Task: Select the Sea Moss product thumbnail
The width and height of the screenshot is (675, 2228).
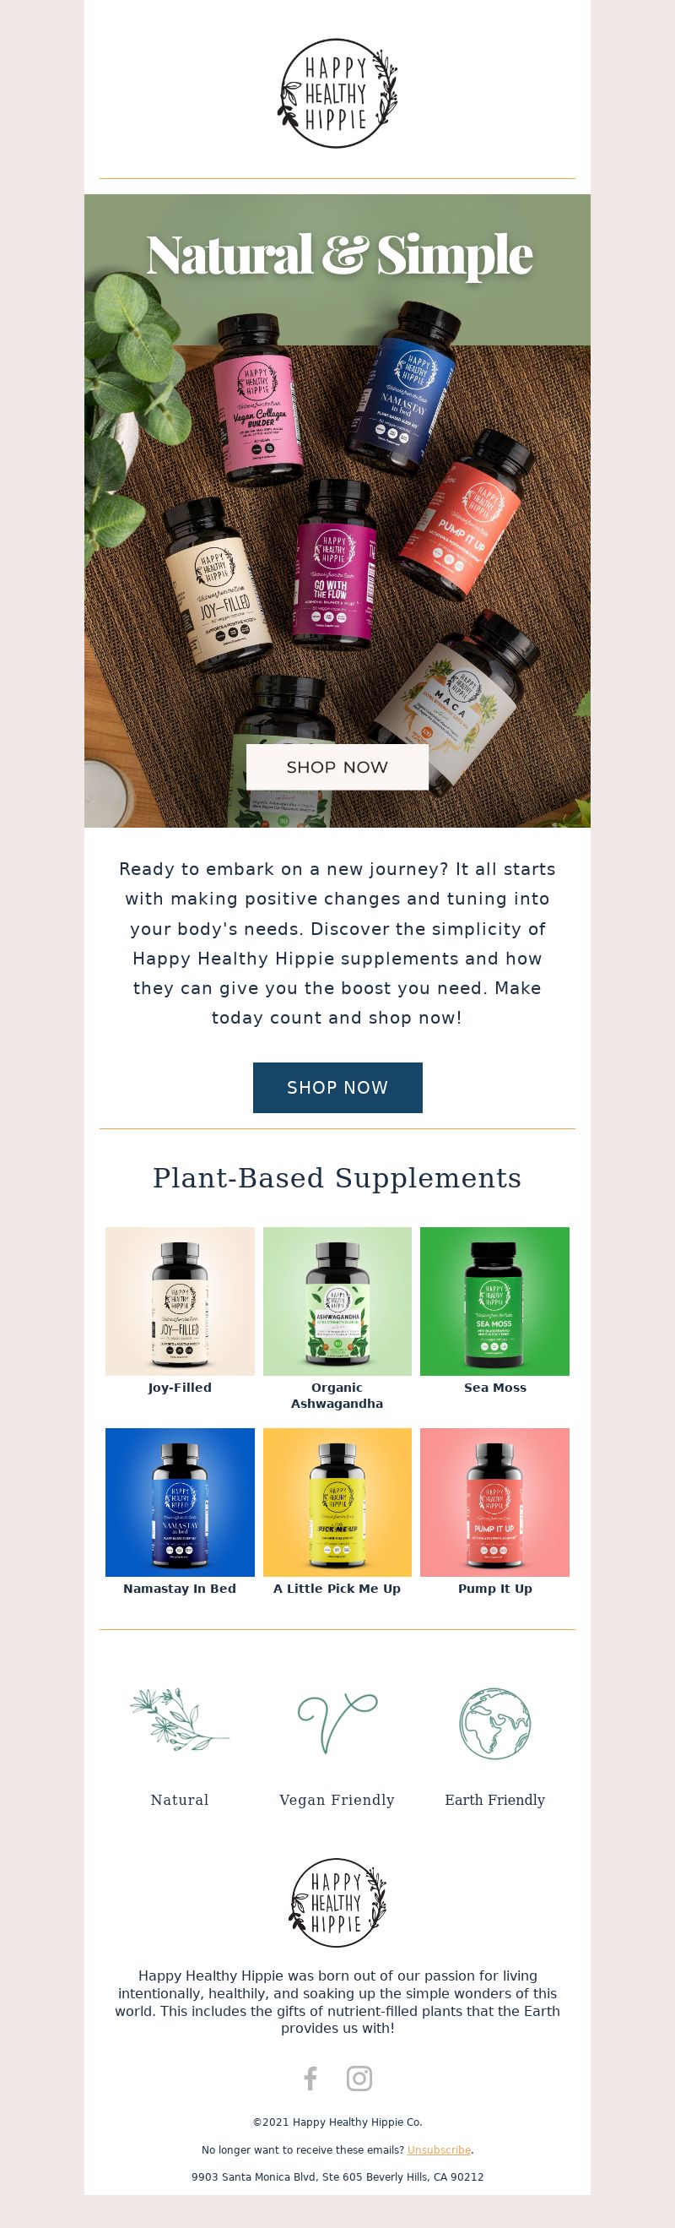Action: click(494, 1301)
